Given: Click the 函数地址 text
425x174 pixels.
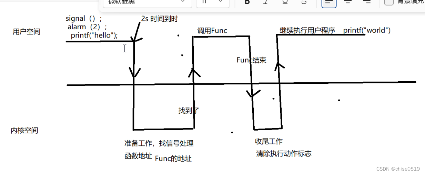Looking at the screenshot, I should [138, 156].
